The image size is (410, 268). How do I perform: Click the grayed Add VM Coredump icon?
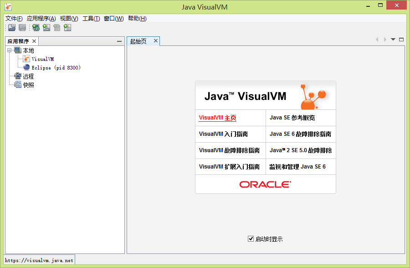click(57, 27)
